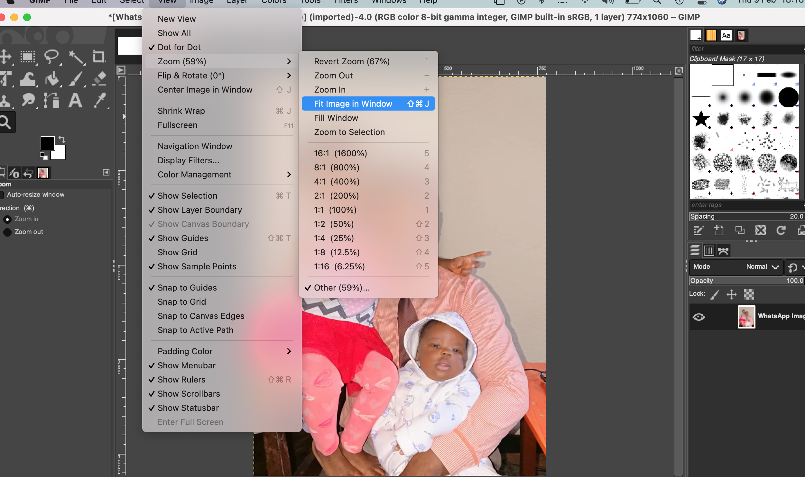Toggle Show Rulers option

click(x=222, y=380)
